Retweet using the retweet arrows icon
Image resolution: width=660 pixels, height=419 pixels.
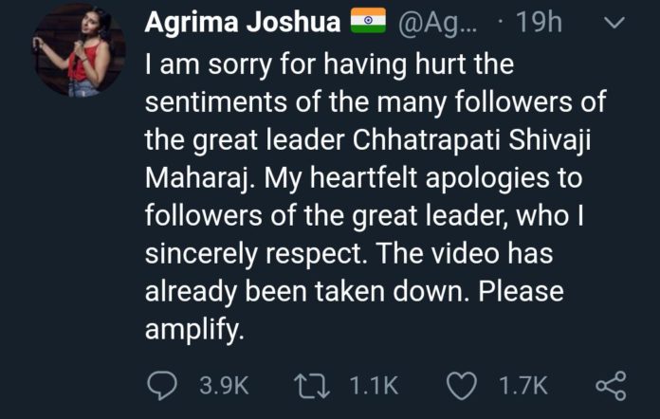pyautogui.click(x=312, y=386)
